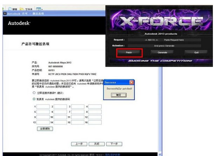Click the Patch button in X-Force
The width and height of the screenshot is (215, 156).
[129, 52]
